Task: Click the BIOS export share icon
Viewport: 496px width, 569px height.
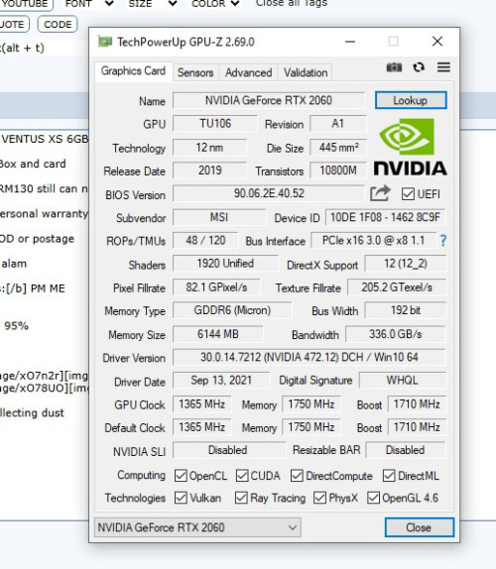Action: (x=380, y=193)
